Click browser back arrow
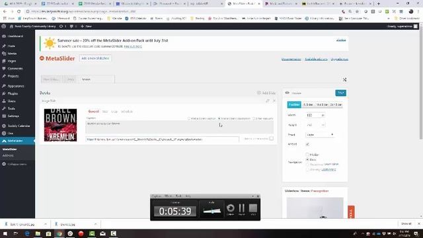 click(x=5, y=11)
